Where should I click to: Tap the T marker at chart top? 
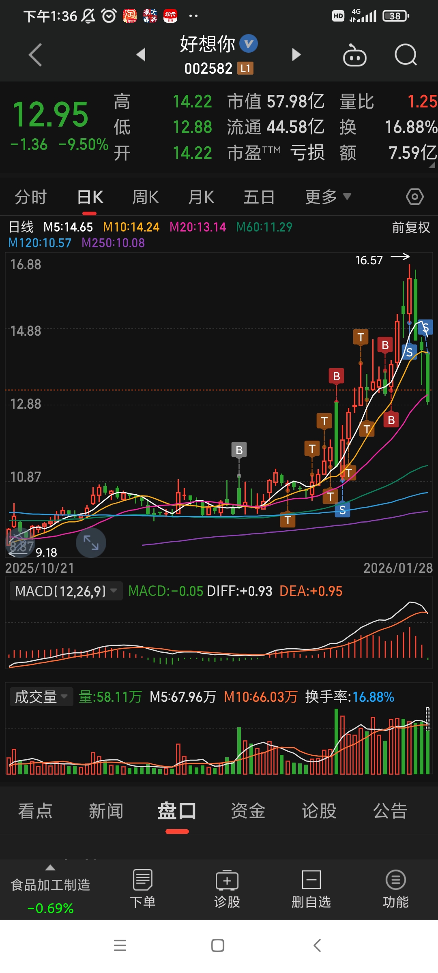[361, 337]
